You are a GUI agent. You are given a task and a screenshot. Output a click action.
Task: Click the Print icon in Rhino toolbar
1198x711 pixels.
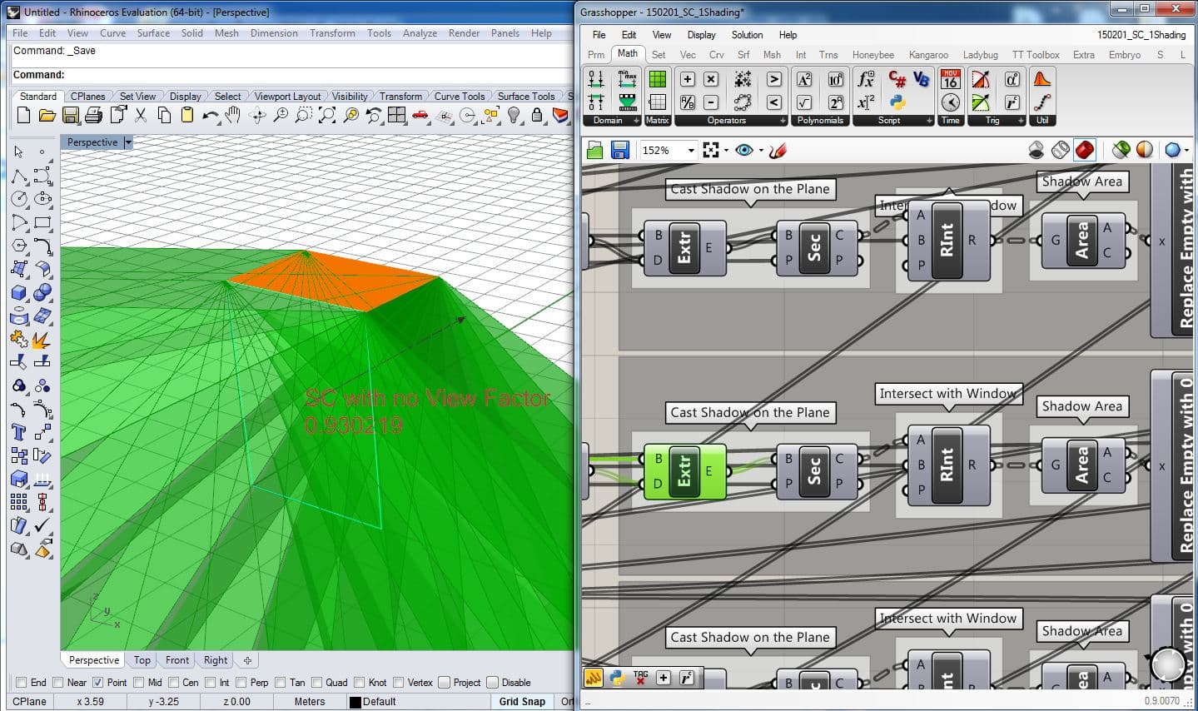pyautogui.click(x=94, y=116)
